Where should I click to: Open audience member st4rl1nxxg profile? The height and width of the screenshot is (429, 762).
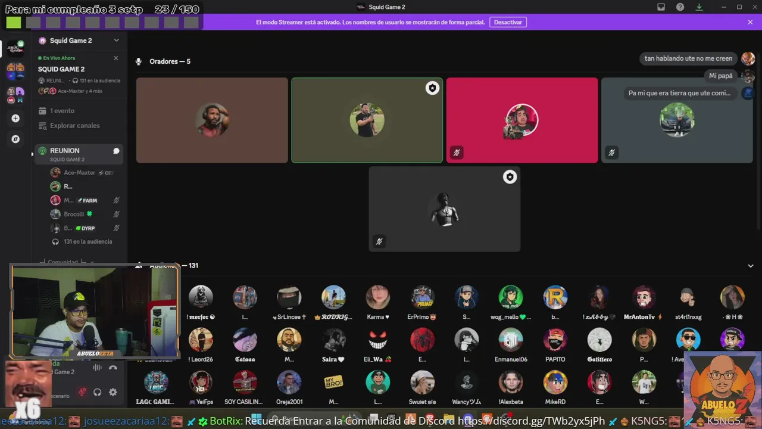[x=688, y=303]
